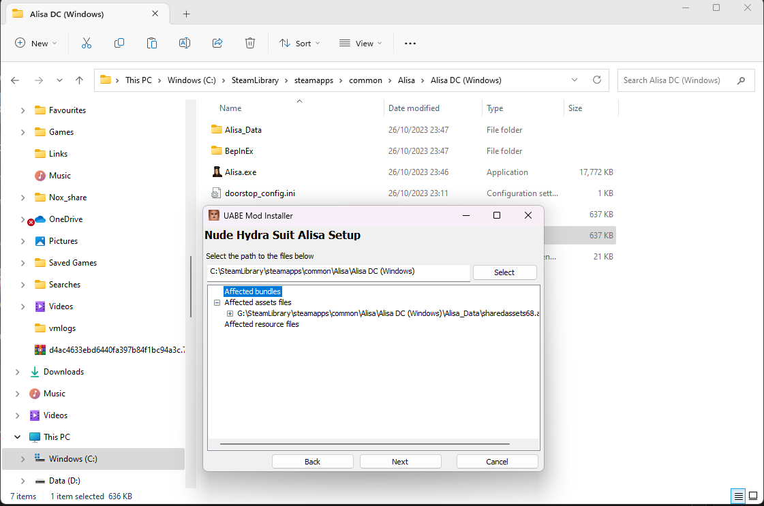This screenshot has width=764, height=506.
Task: Click the Alisa_Data folder icon
Action: click(216, 129)
